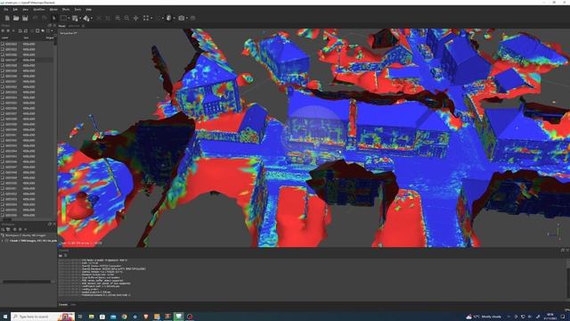Save the project with floppy icon

tap(25, 18)
